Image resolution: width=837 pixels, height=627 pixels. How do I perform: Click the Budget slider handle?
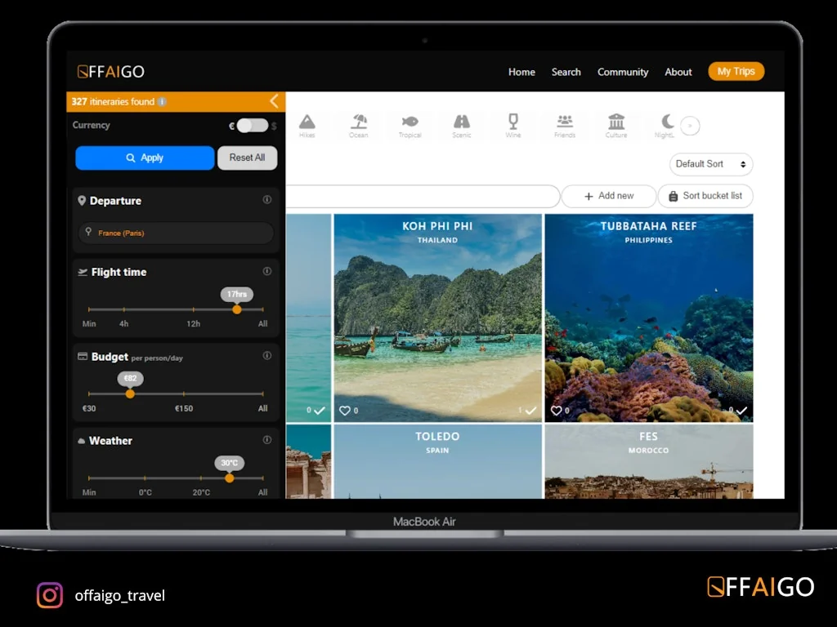[130, 394]
